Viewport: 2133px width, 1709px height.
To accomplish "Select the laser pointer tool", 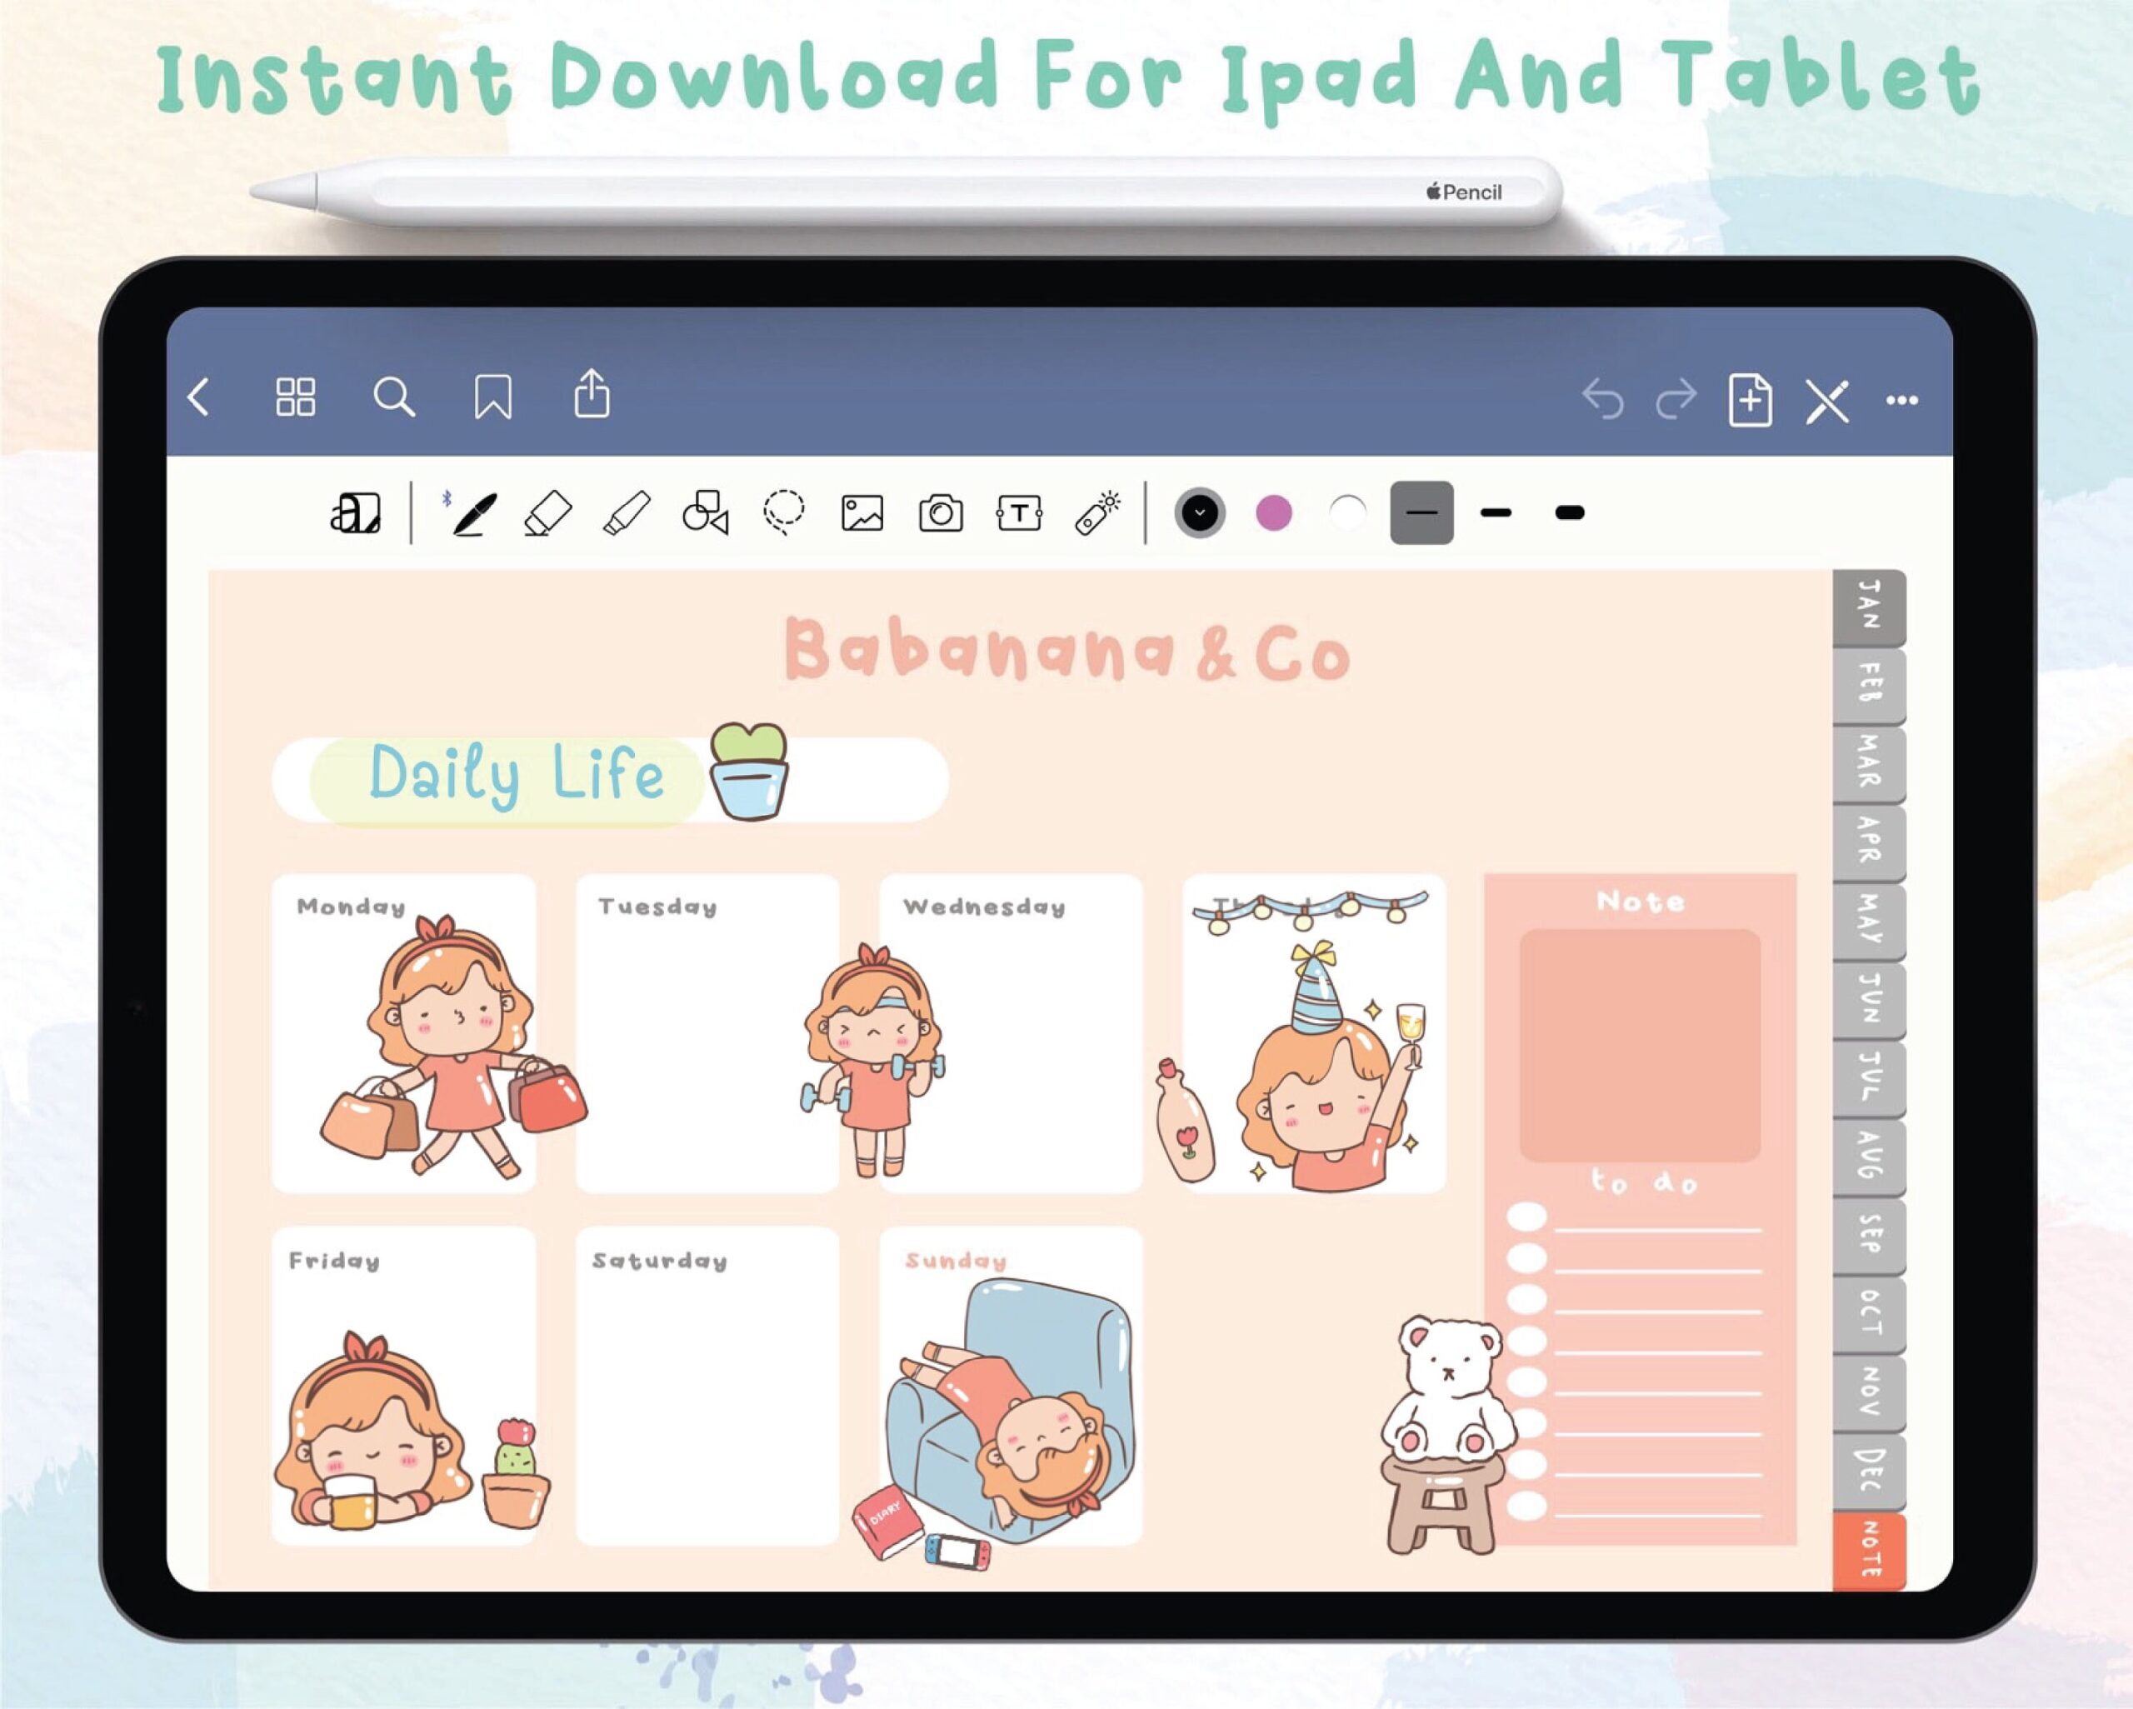I will coord(1097,512).
